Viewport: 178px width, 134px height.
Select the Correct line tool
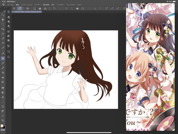pyautogui.click(x=3, y=121)
